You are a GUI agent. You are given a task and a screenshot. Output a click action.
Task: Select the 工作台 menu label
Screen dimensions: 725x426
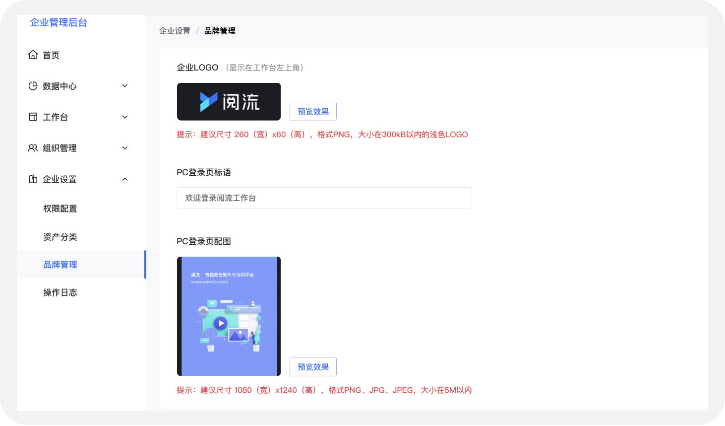(x=55, y=117)
